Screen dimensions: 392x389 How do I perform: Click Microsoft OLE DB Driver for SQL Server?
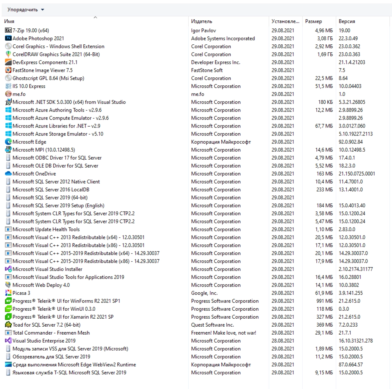tap(55, 165)
